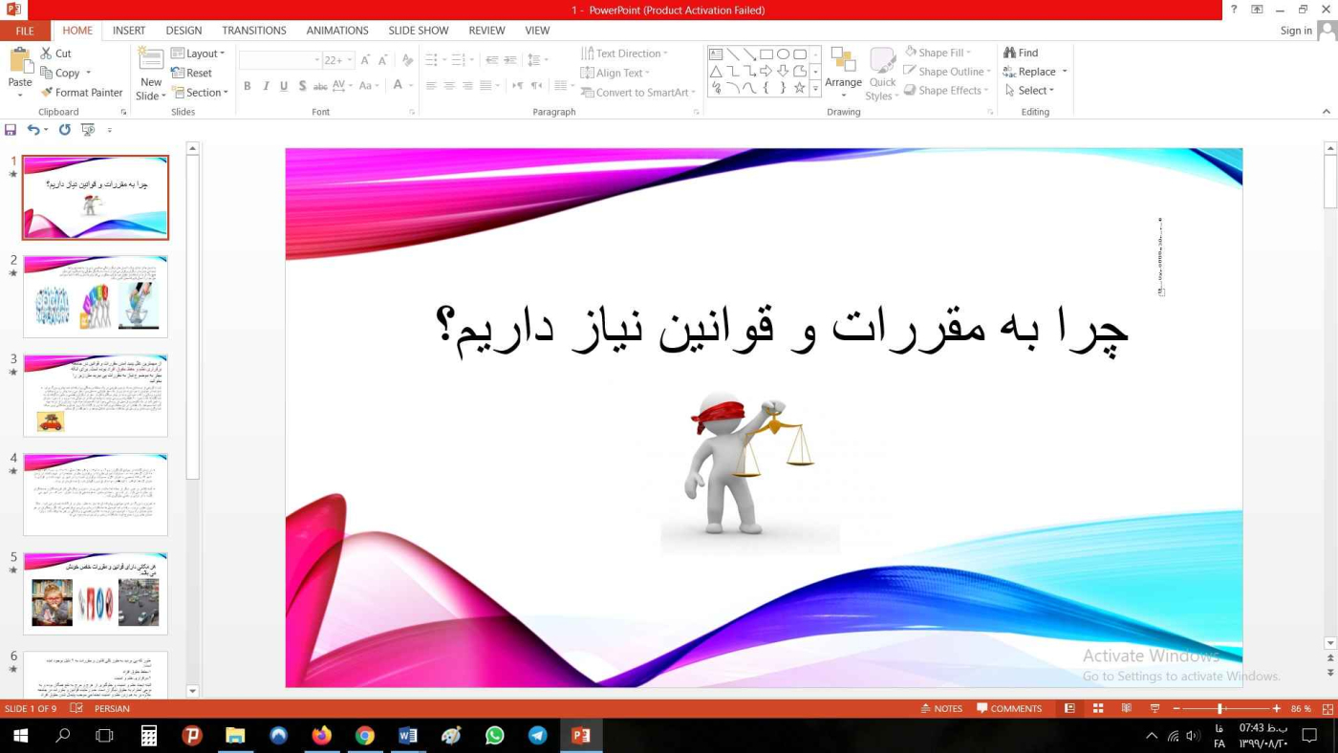This screenshot has height=753, width=1338.
Task: Click the zoom slider in status bar
Action: point(1220,709)
